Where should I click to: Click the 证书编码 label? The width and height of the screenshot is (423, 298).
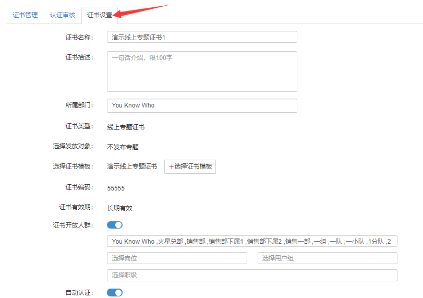(x=79, y=187)
